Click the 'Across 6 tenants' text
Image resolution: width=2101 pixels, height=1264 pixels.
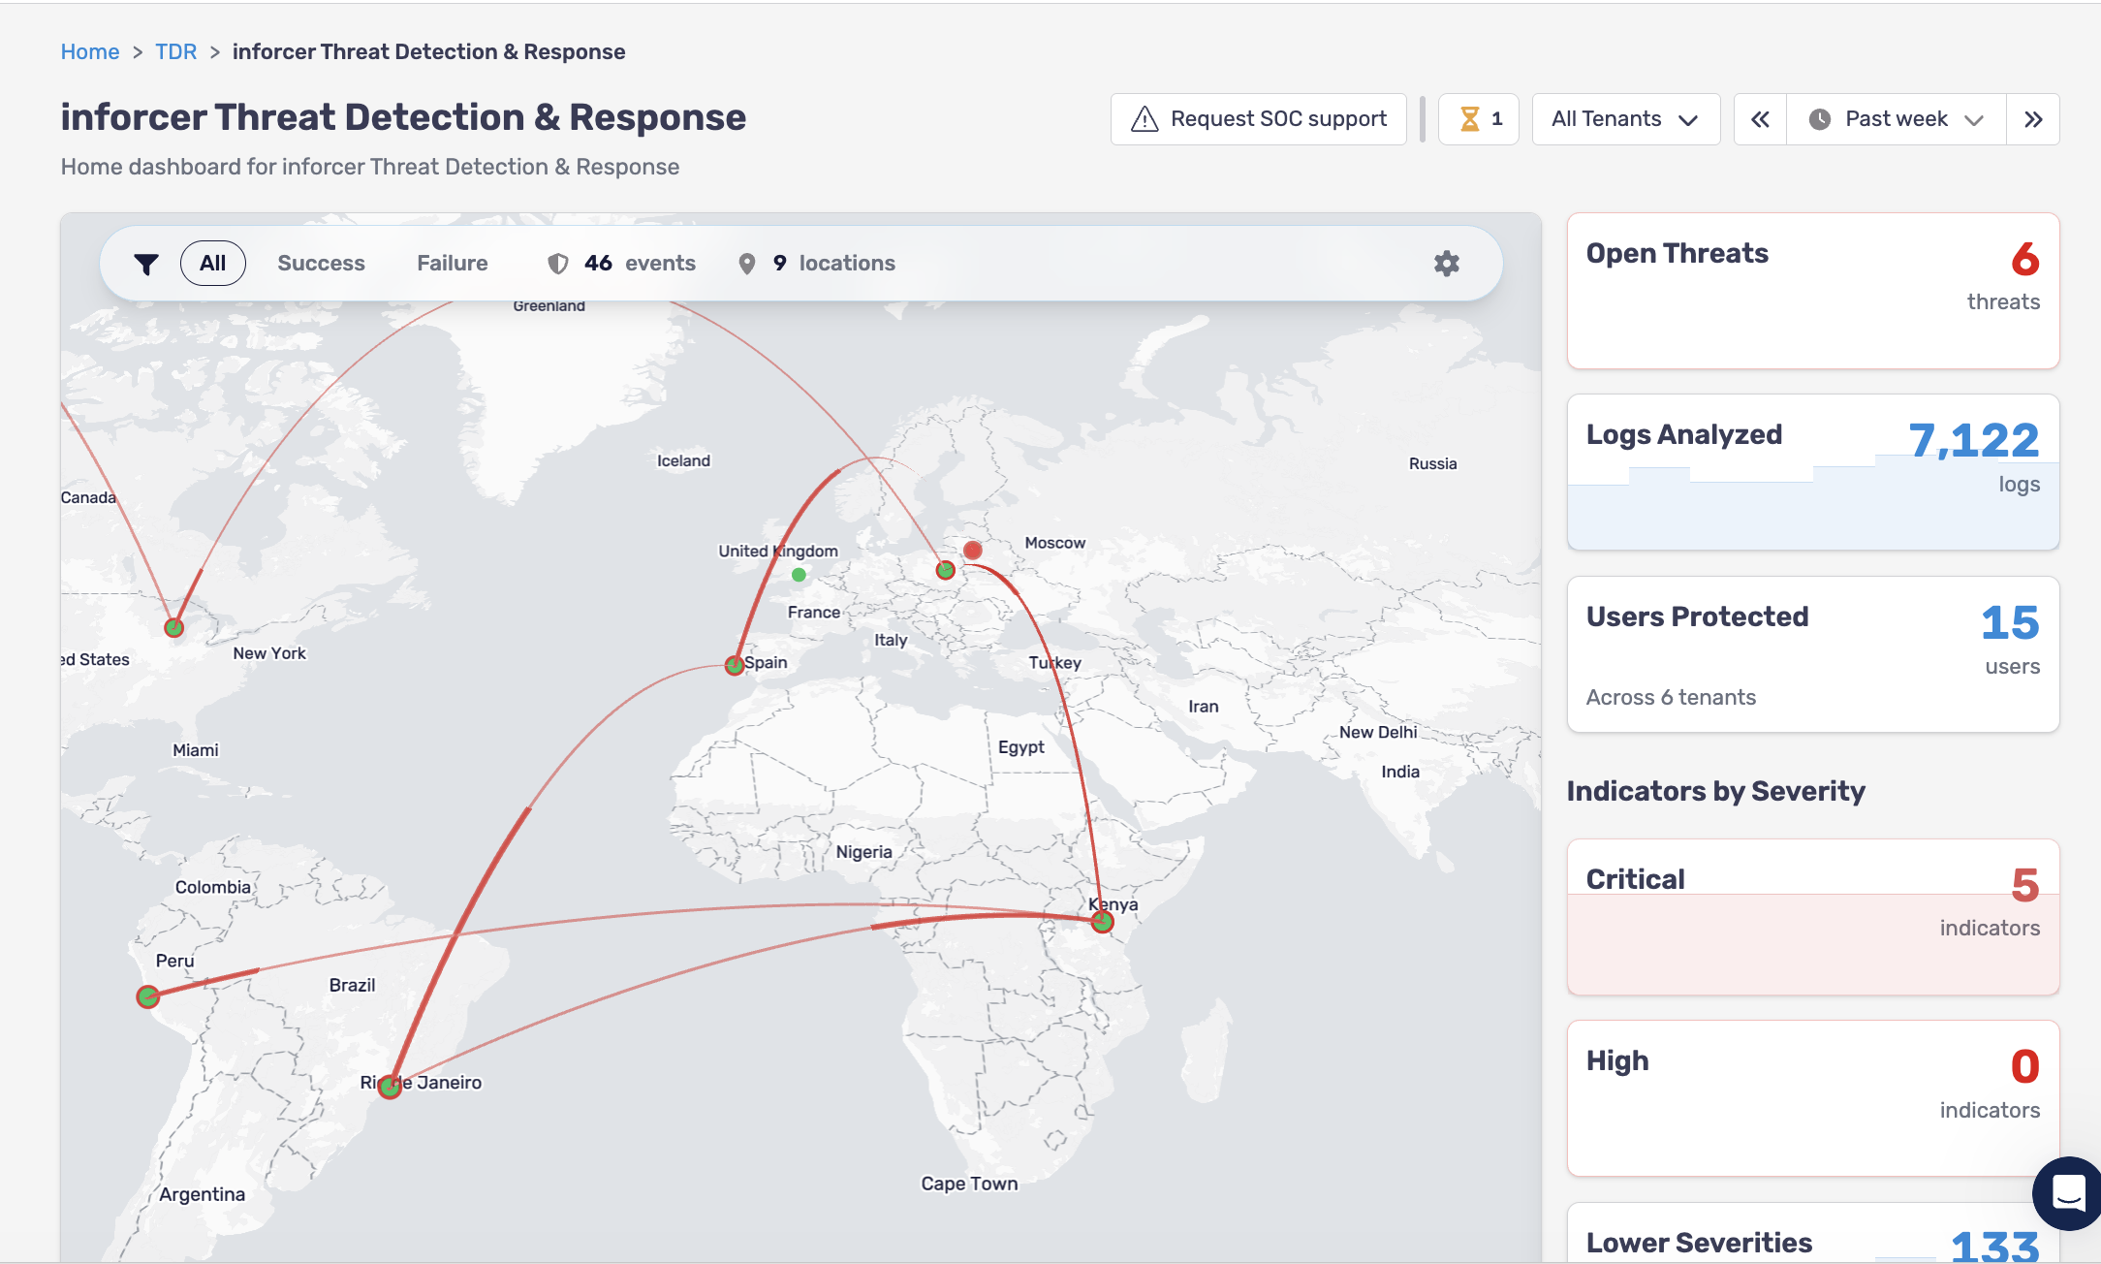[1671, 697]
